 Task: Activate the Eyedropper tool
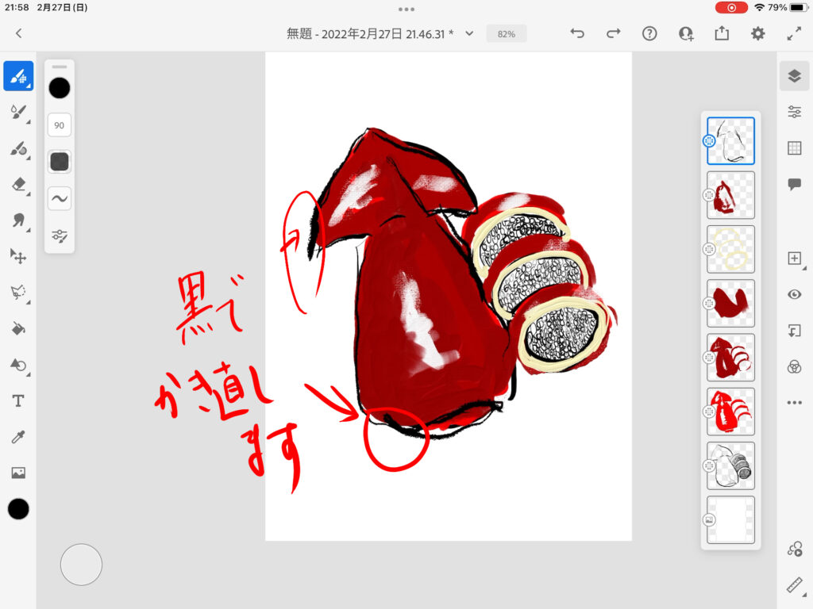[x=18, y=437]
